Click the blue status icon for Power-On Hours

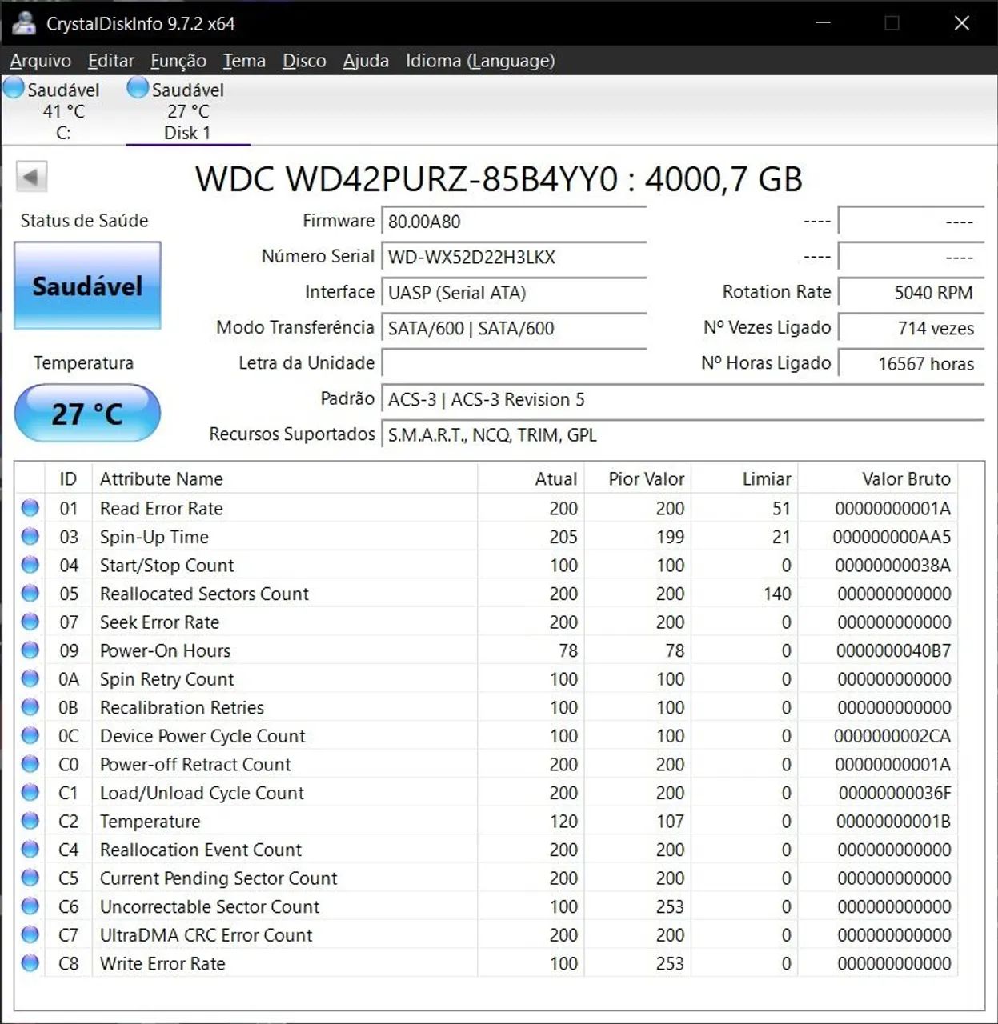(30, 650)
